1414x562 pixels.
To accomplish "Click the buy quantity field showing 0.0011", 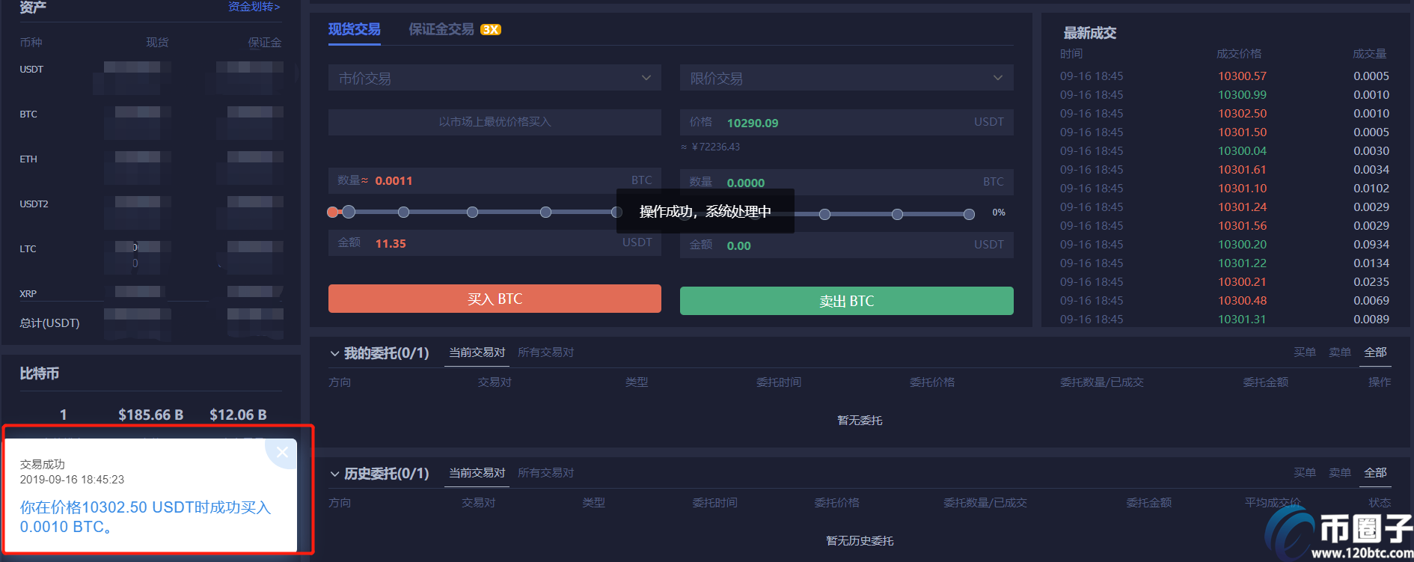I will point(495,180).
